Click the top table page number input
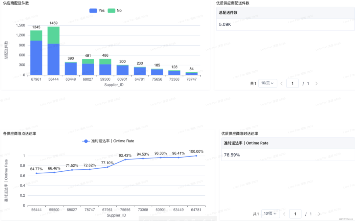 click(x=292, y=83)
